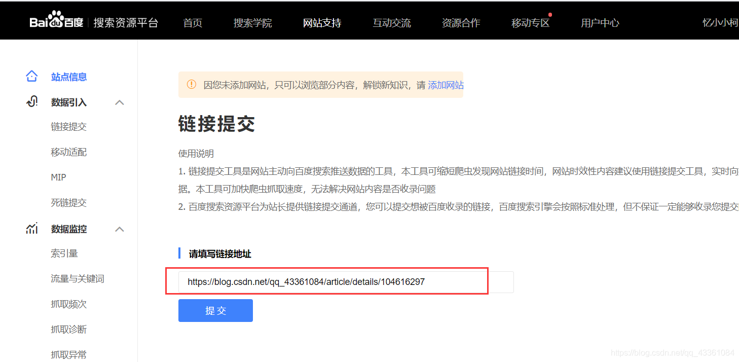This screenshot has width=739, height=362.
Task: Click the link icon beside 数据引入
Action: pyautogui.click(x=31, y=101)
